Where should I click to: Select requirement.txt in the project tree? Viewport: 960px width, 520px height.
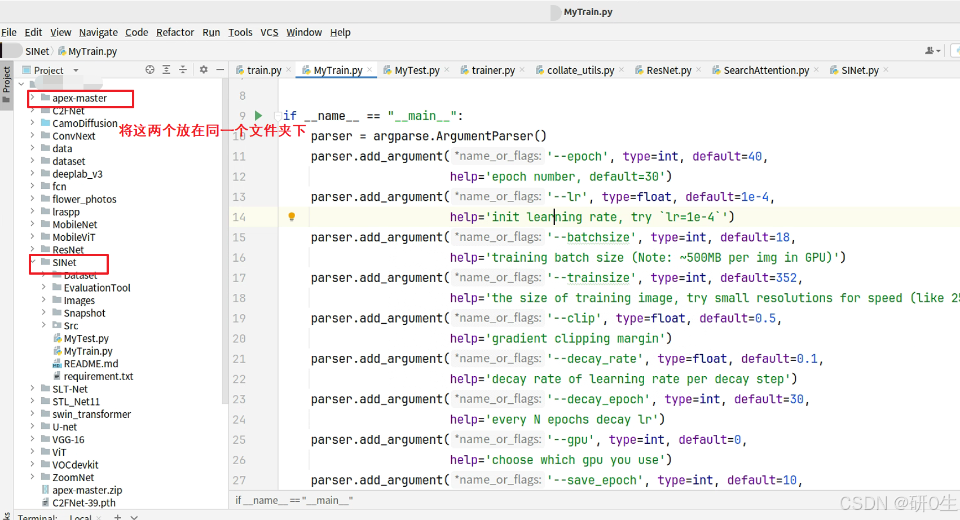click(x=98, y=376)
